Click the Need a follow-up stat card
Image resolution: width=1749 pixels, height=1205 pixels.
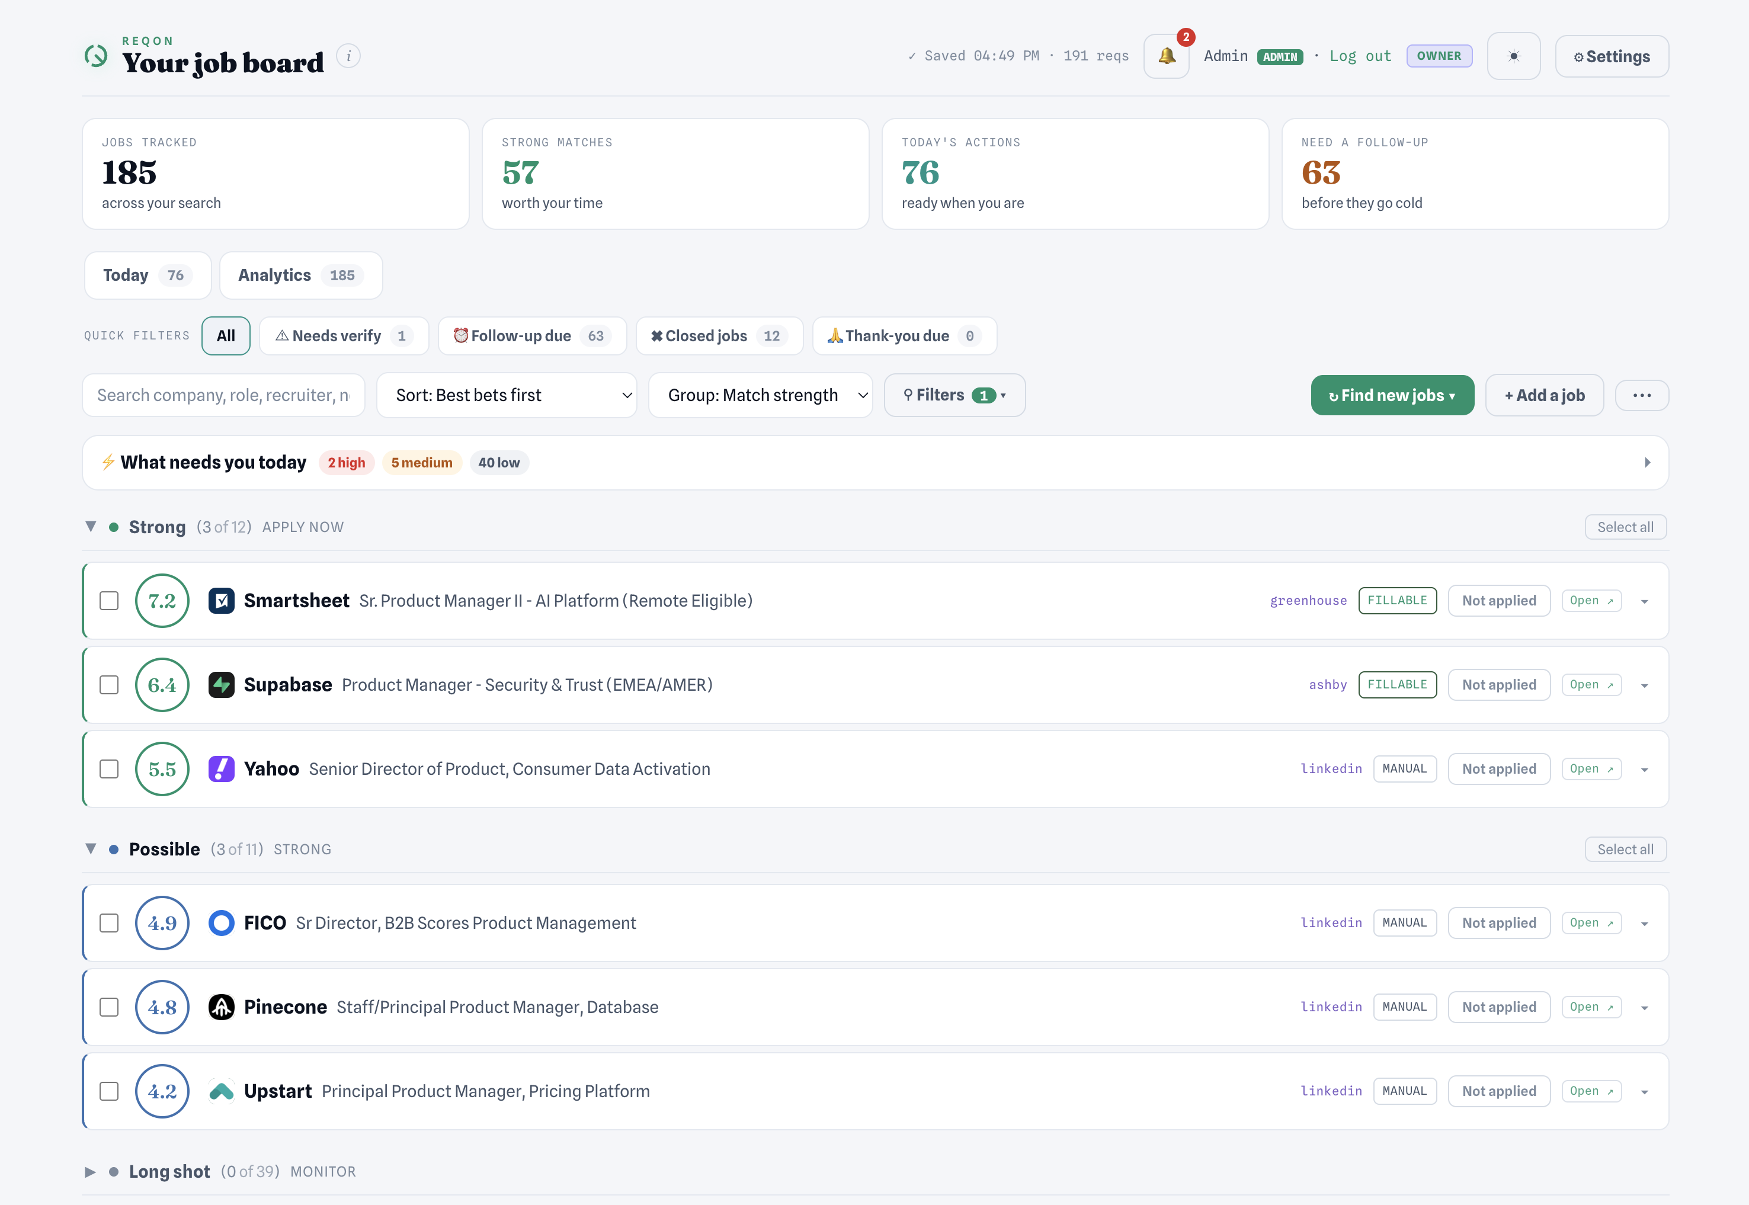(1474, 174)
